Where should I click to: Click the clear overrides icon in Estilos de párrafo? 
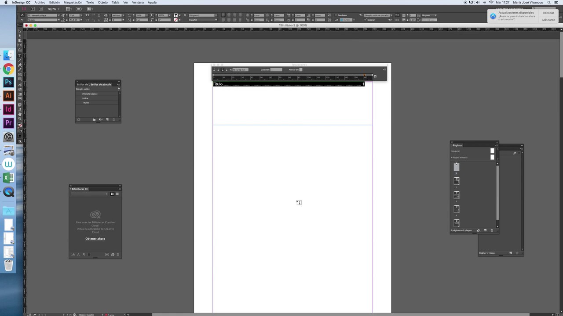point(101,119)
